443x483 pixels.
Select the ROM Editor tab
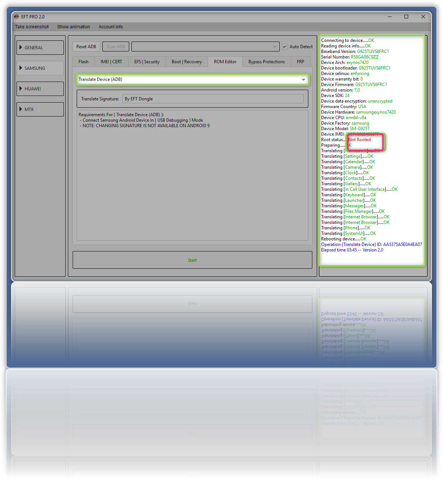225,62
